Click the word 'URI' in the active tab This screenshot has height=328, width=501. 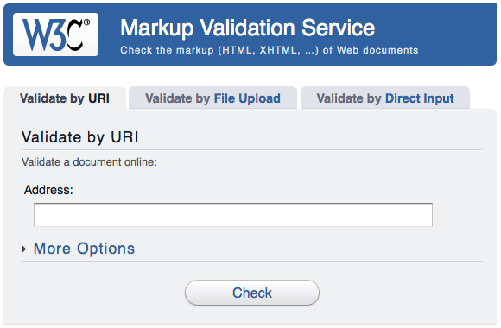tap(98, 98)
